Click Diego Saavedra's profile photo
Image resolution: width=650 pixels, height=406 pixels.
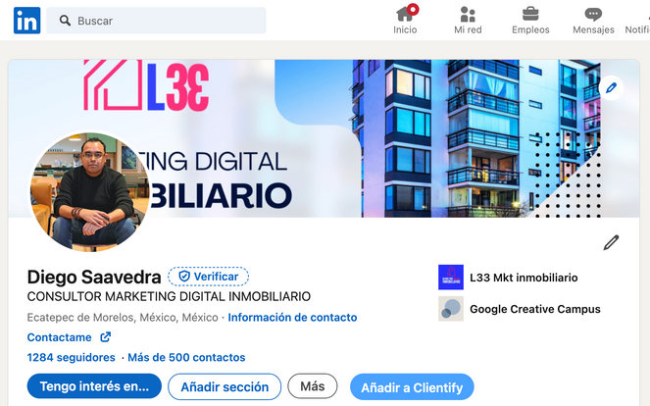pos(90,191)
